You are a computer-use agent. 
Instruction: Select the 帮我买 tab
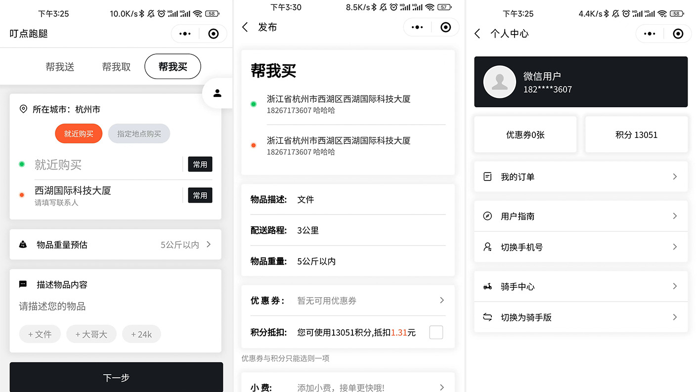point(173,67)
